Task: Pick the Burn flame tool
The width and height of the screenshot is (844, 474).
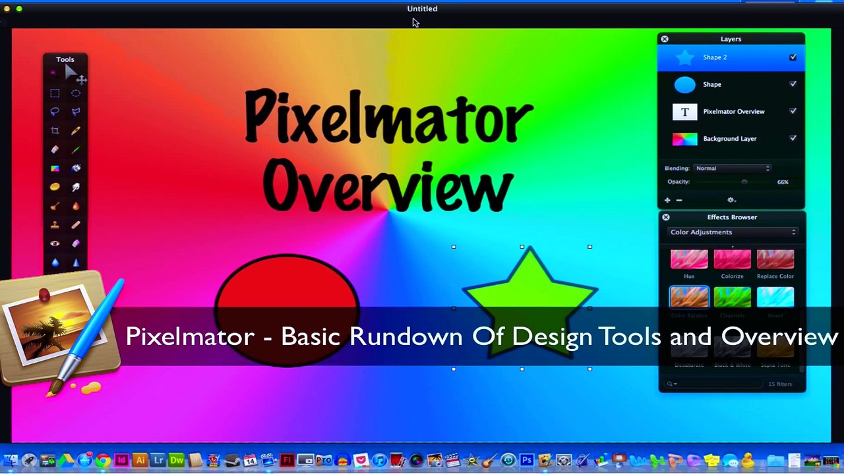Action: (x=76, y=206)
